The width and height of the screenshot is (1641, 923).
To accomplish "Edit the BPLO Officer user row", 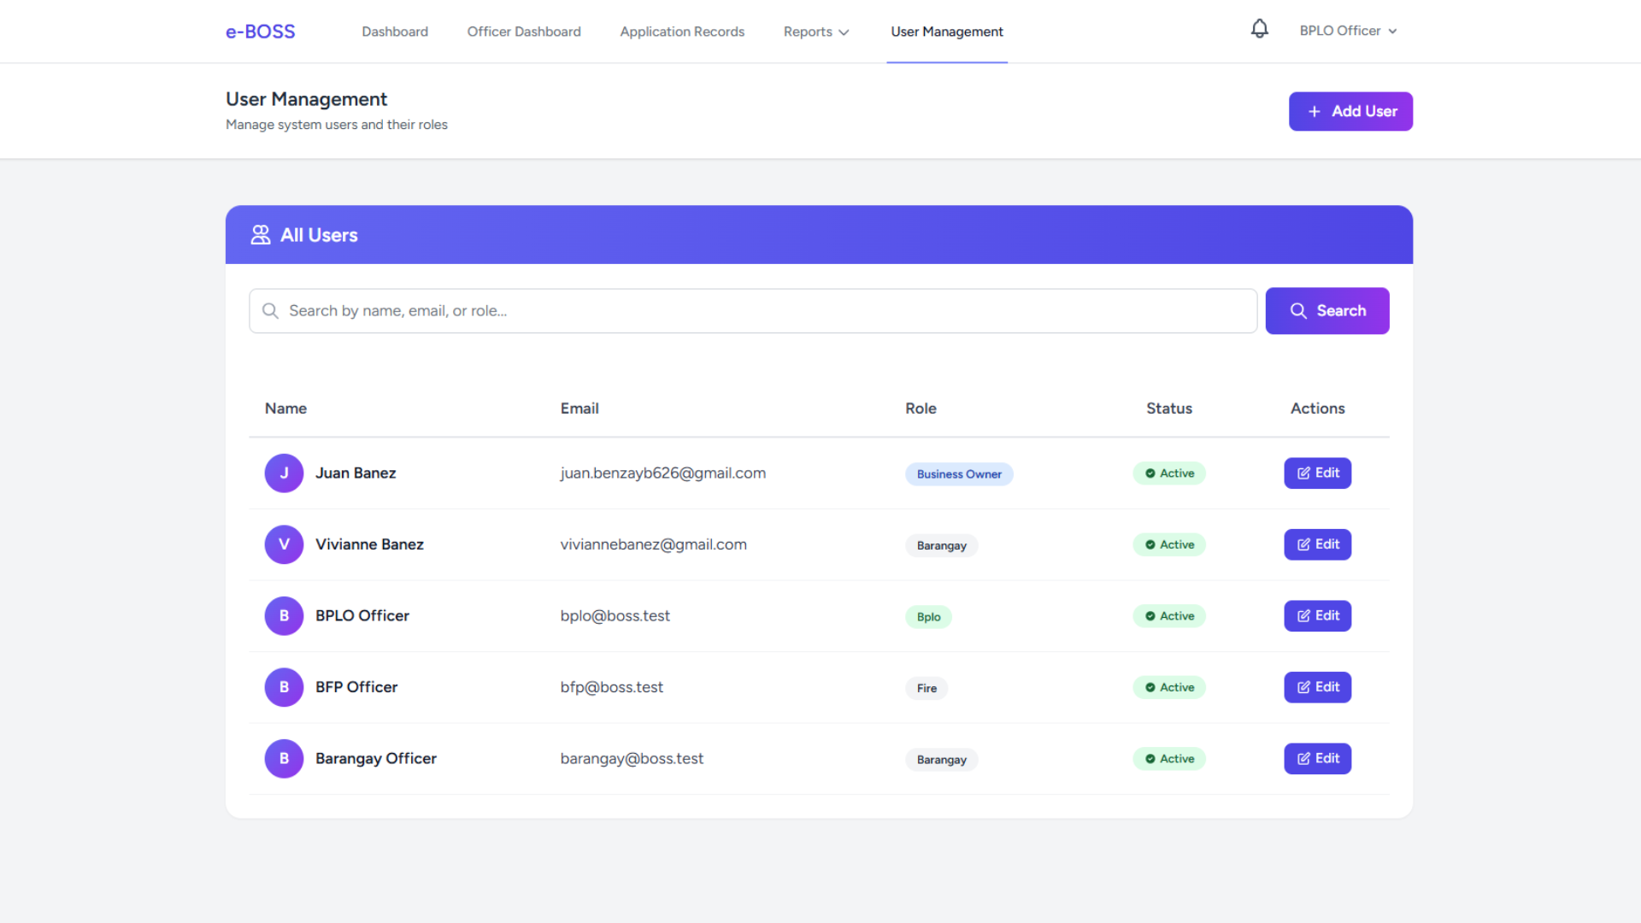I will (x=1316, y=616).
